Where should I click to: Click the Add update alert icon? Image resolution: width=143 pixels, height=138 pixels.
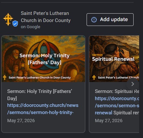point(94,20)
